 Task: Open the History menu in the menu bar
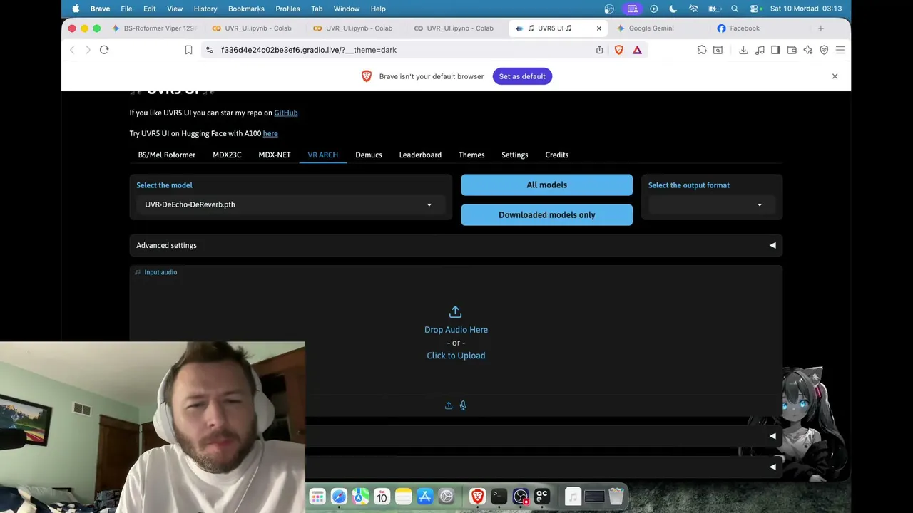tap(205, 9)
